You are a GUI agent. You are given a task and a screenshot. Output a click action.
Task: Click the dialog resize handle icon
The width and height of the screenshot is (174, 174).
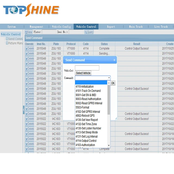[x=116, y=118]
